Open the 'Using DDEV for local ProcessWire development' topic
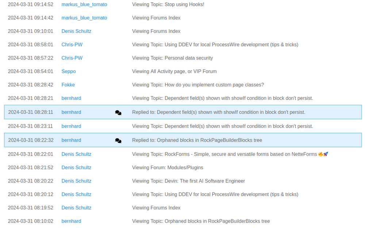The image size is (365, 228). 215,45
